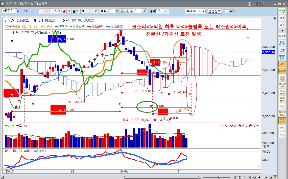Toggle the 거래량 volume indicator in sidebar
Image resolution: width=288 pixels, height=179 pixels.
282,71
